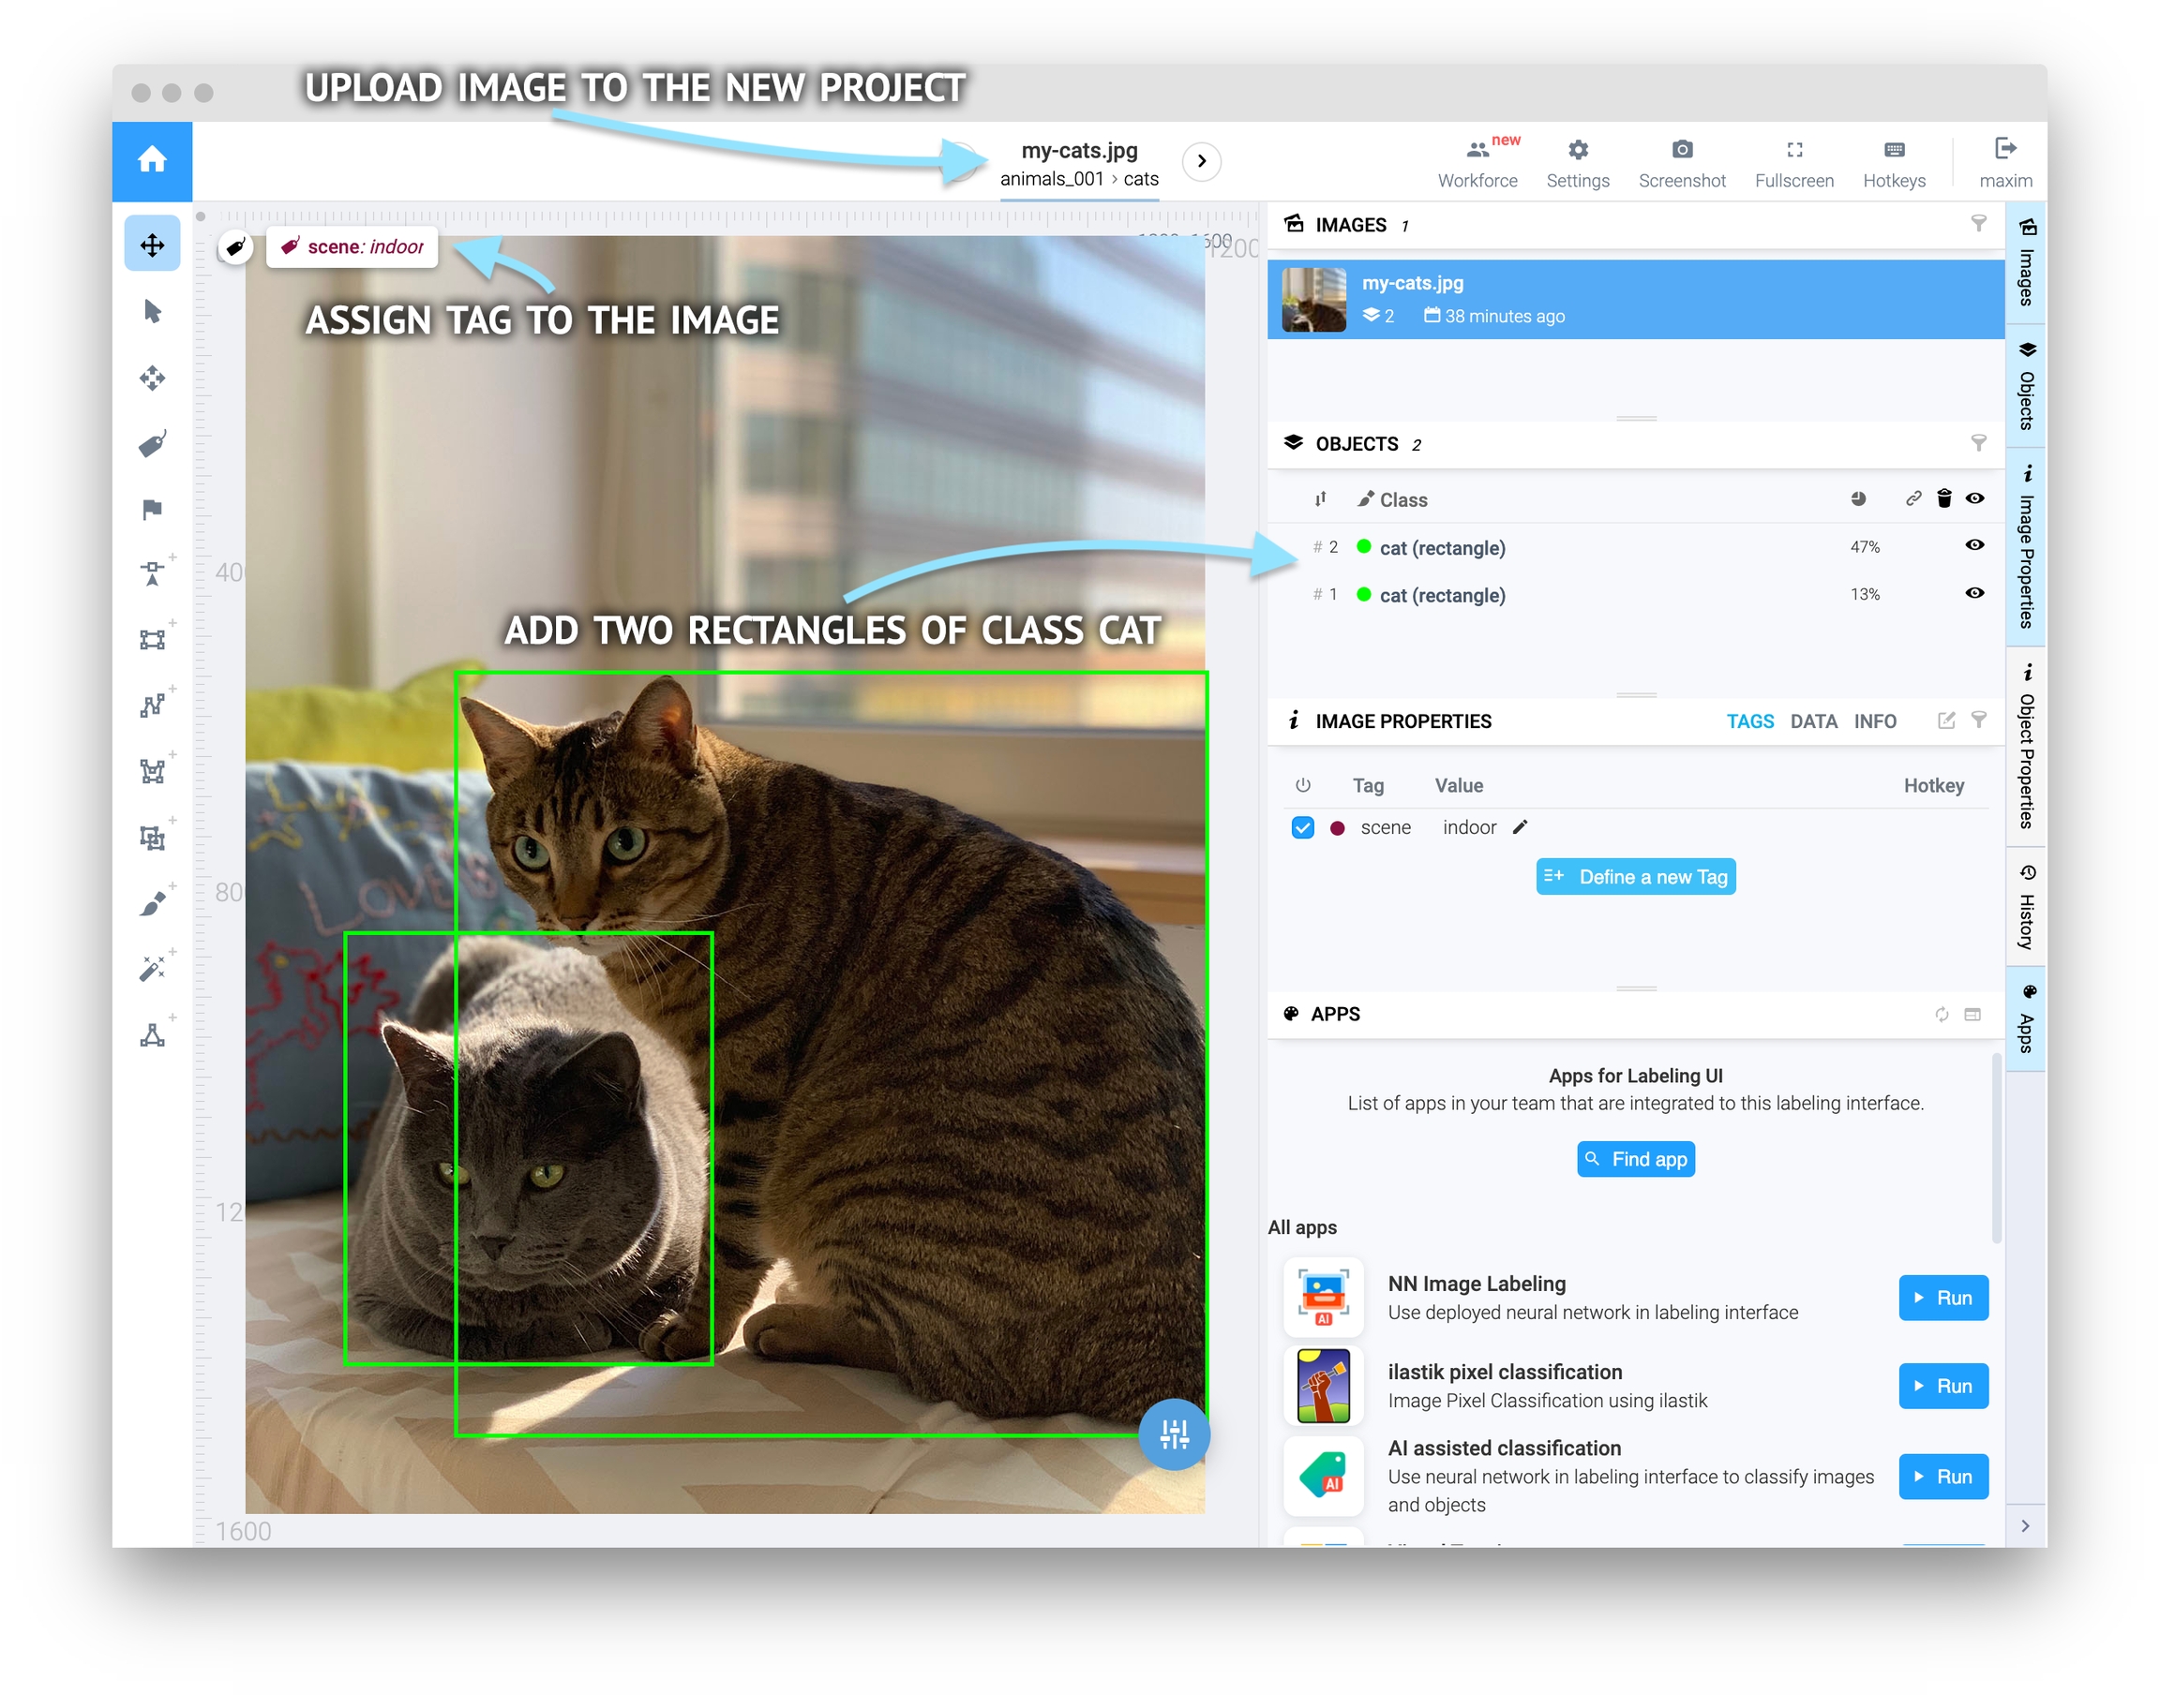This screenshot has width=2160, height=1708.
Task: Switch to the TAGS tab
Action: point(1749,721)
